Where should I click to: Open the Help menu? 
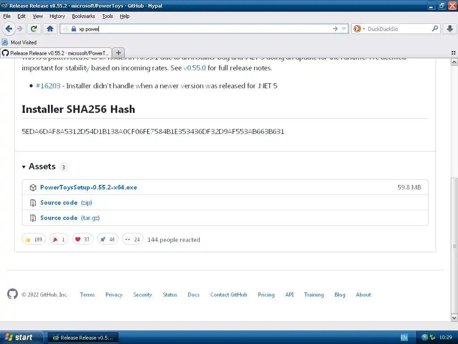tap(124, 17)
